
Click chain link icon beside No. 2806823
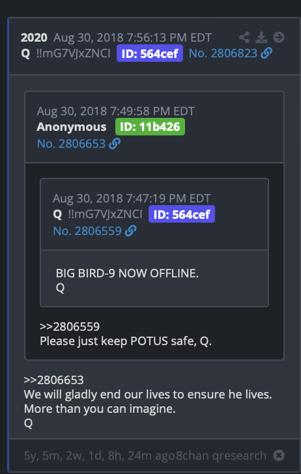266,53
